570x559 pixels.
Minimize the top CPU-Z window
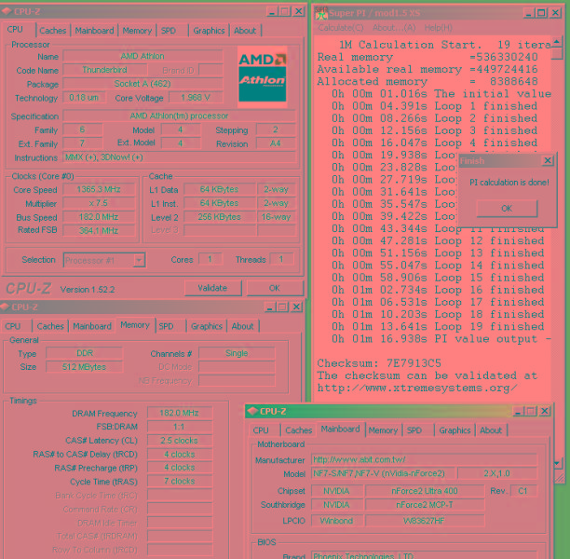[272, 11]
